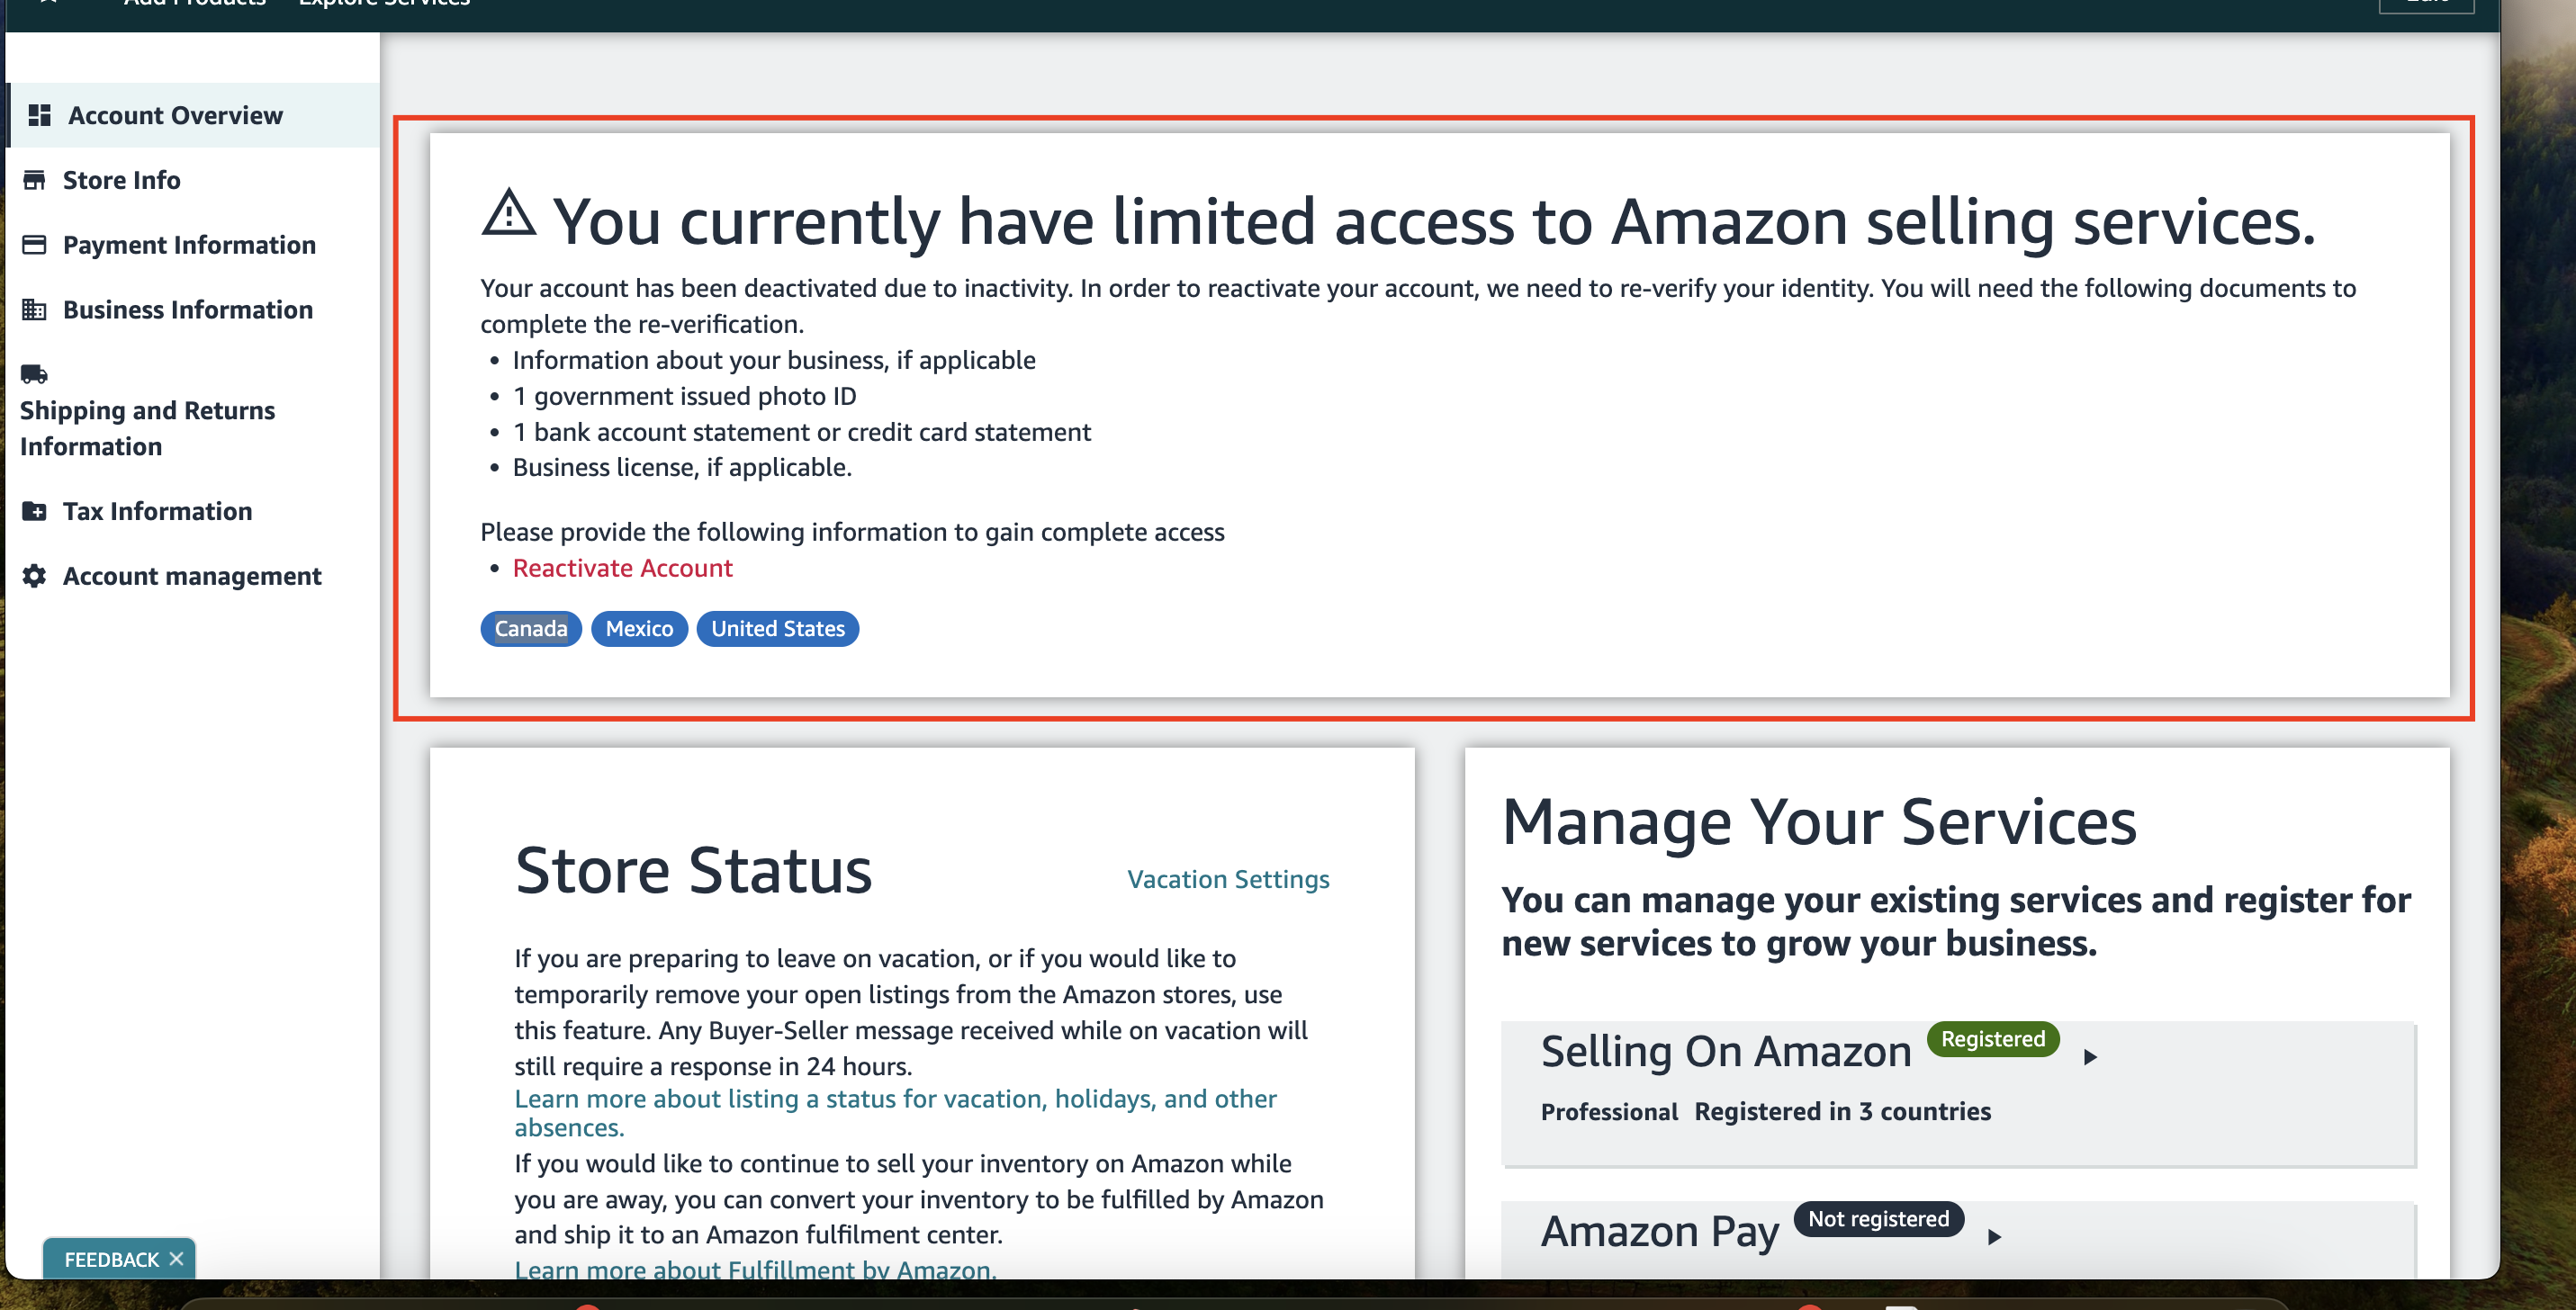Open the FEEDBACK button

click(111, 1259)
